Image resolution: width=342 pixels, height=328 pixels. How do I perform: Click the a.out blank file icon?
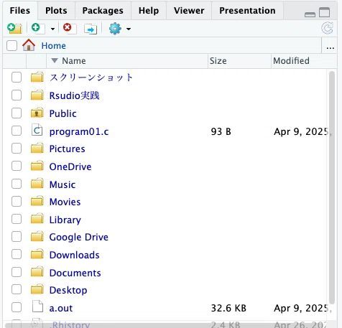click(37, 306)
